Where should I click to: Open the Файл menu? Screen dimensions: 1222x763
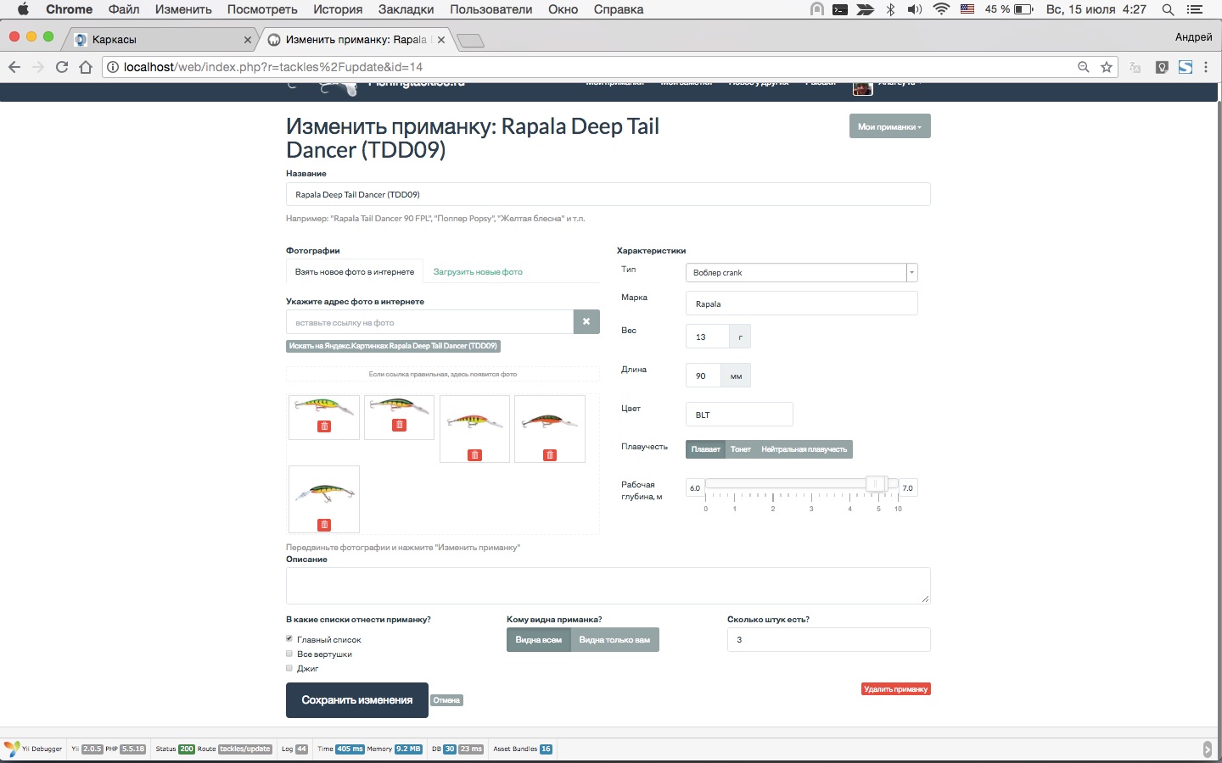coord(124,9)
